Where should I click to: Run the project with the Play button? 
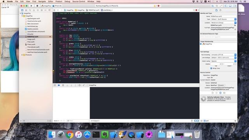pyautogui.click(x=31, y=6)
